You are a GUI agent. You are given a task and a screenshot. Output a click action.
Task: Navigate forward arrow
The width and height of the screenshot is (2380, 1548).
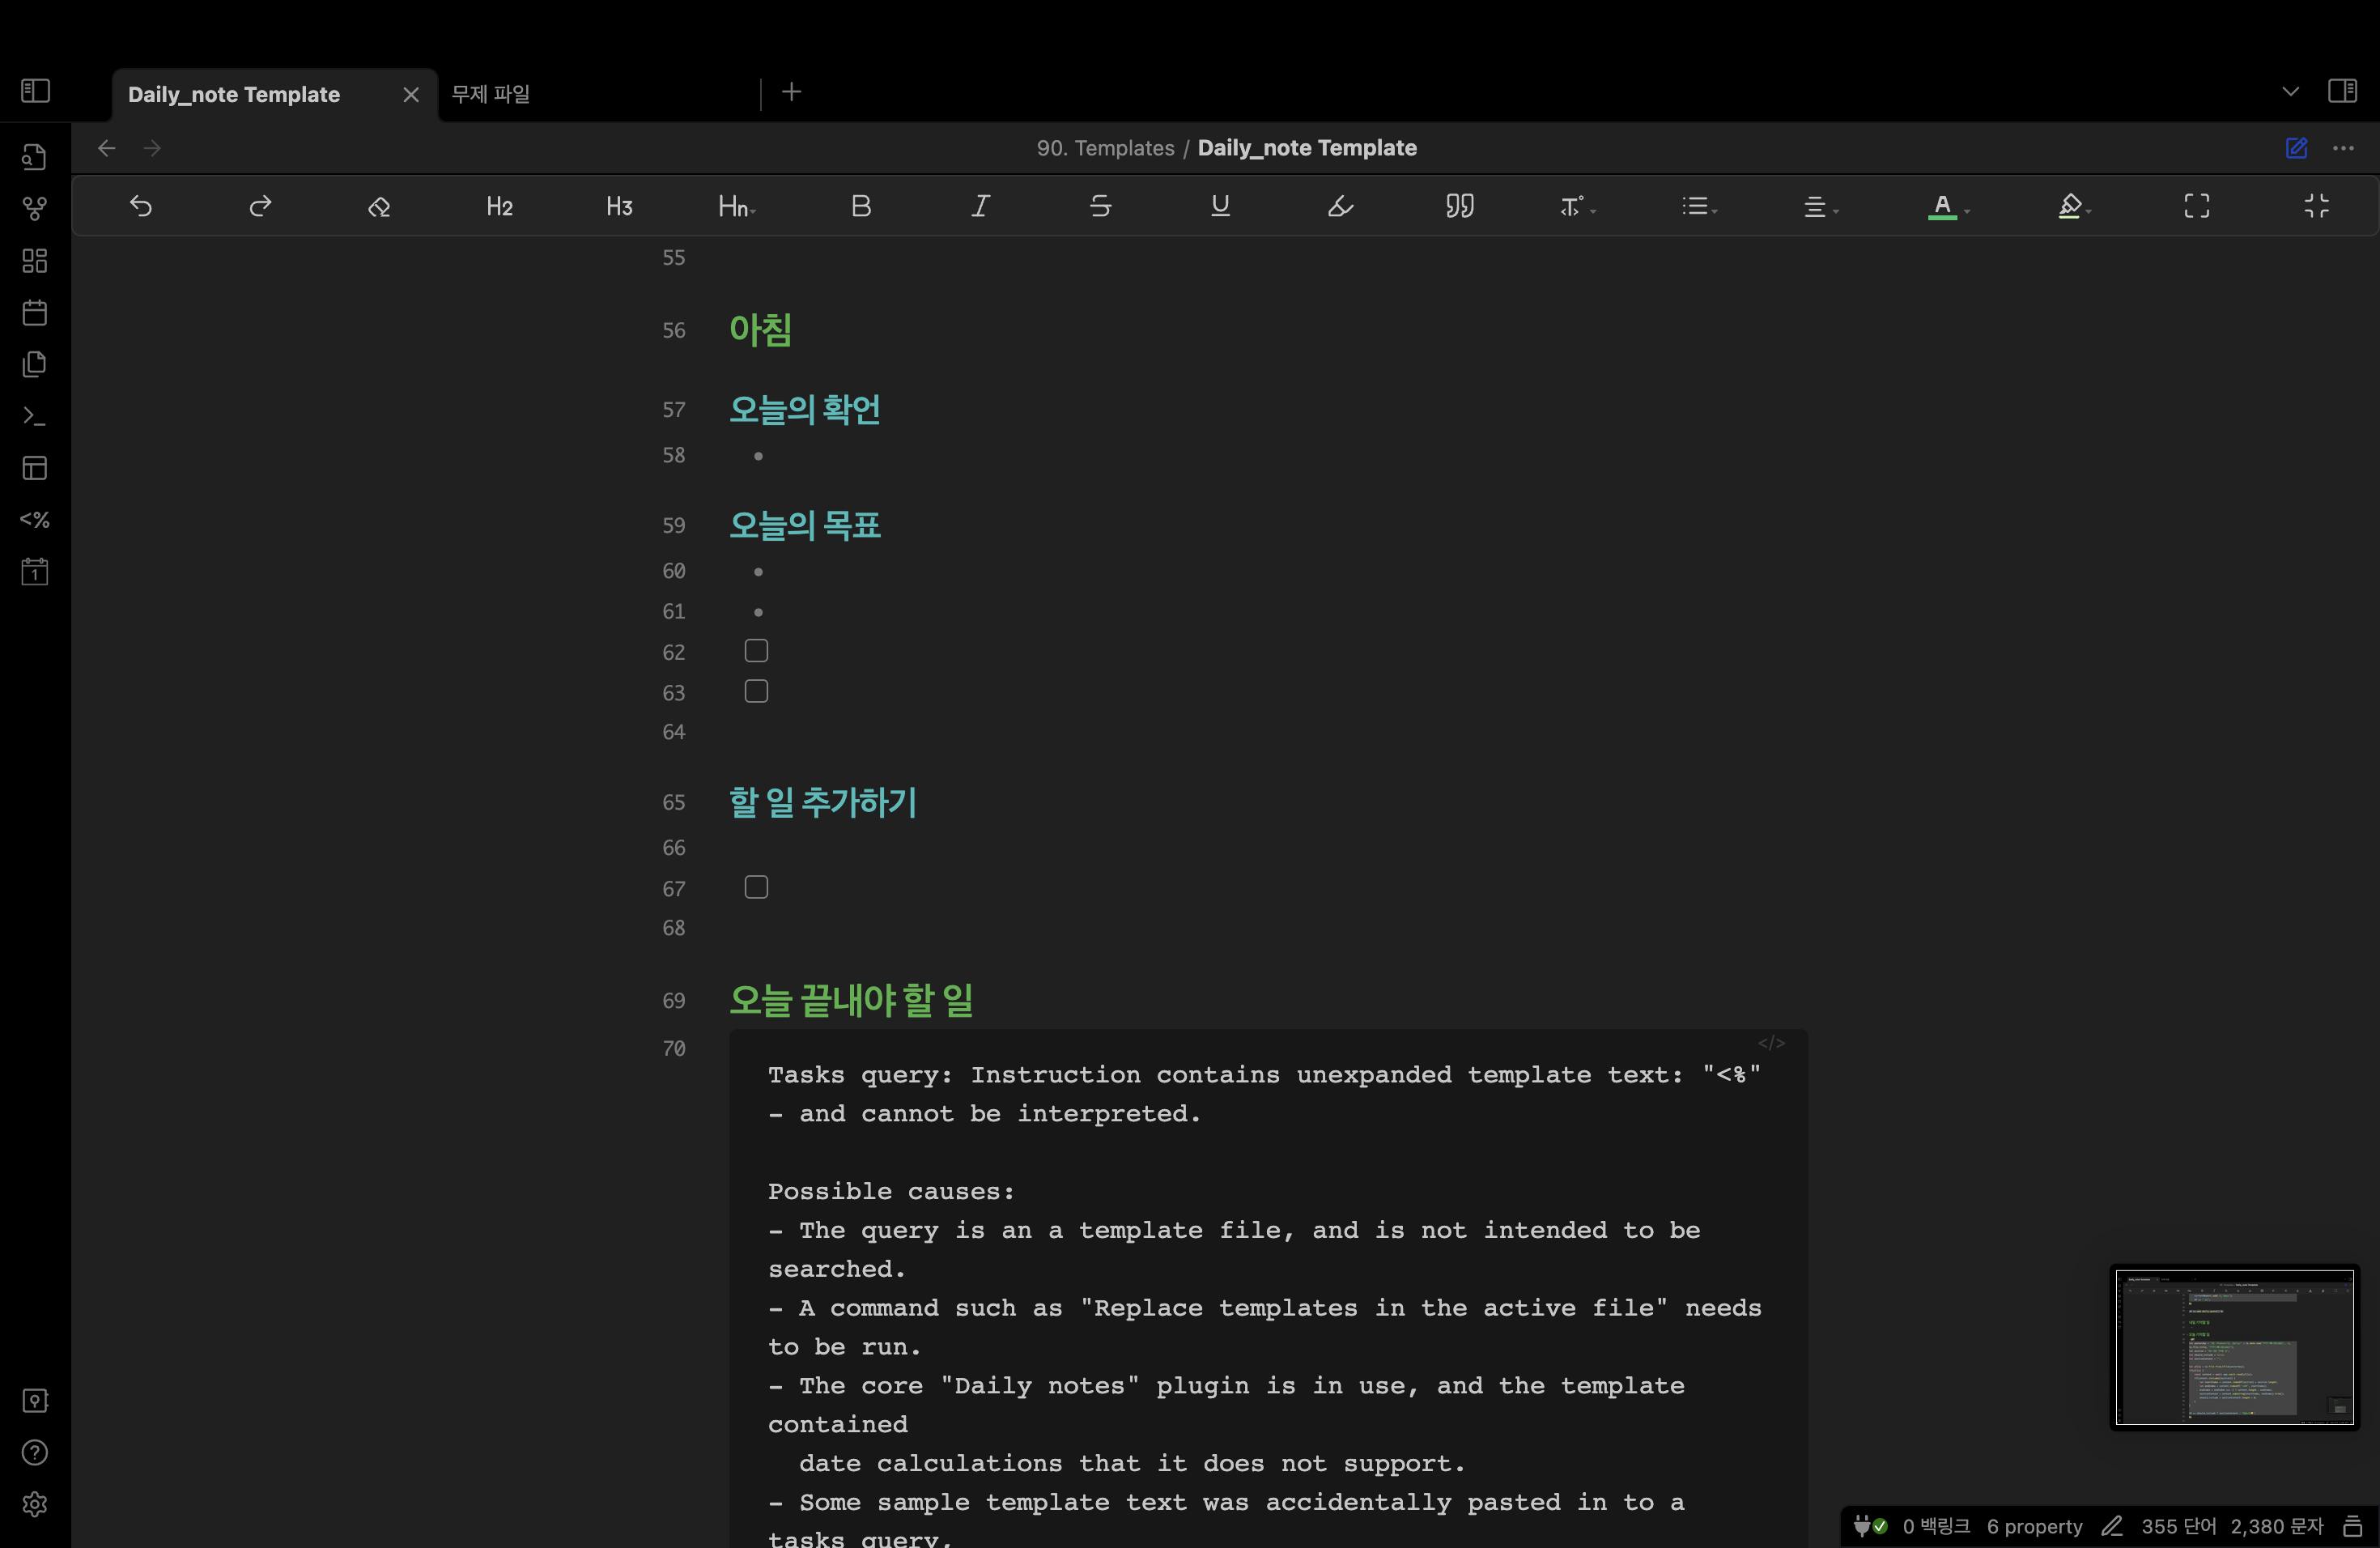coord(152,148)
